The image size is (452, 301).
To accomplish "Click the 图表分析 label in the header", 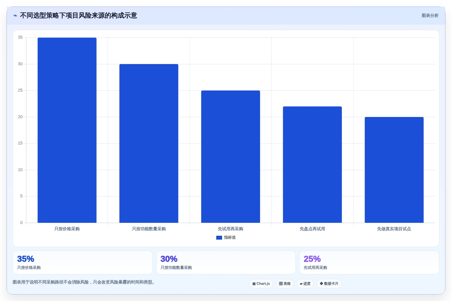I will point(430,16).
